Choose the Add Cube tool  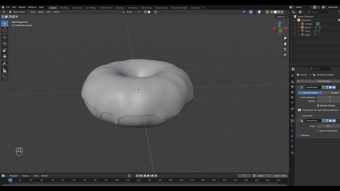click(5, 77)
